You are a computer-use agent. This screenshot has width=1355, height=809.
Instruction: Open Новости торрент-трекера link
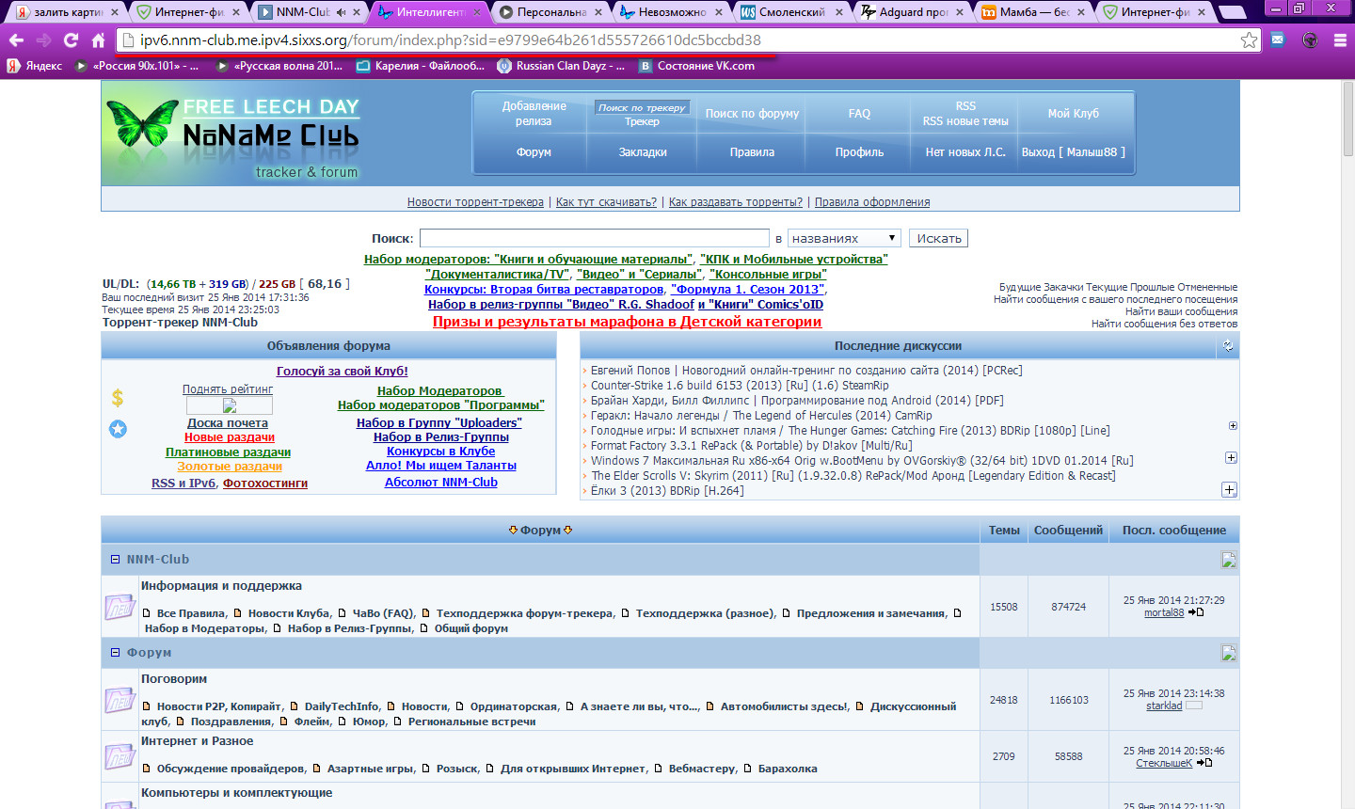(x=475, y=202)
